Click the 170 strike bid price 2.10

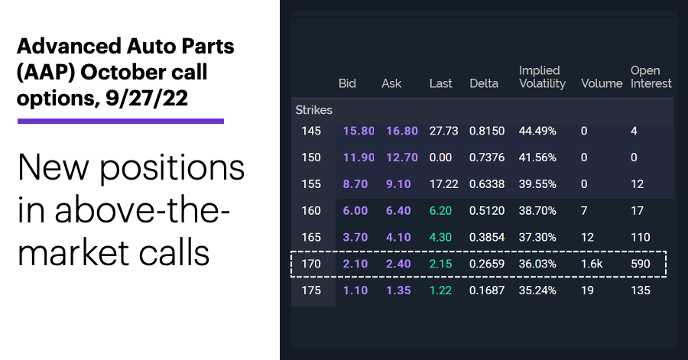pos(355,264)
